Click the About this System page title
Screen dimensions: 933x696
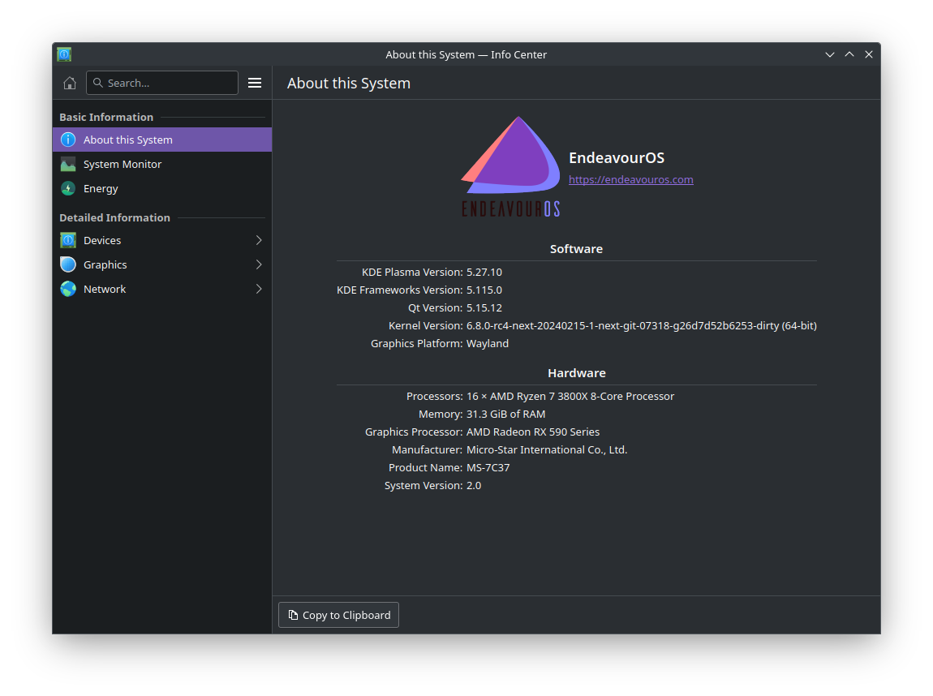tap(349, 84)
